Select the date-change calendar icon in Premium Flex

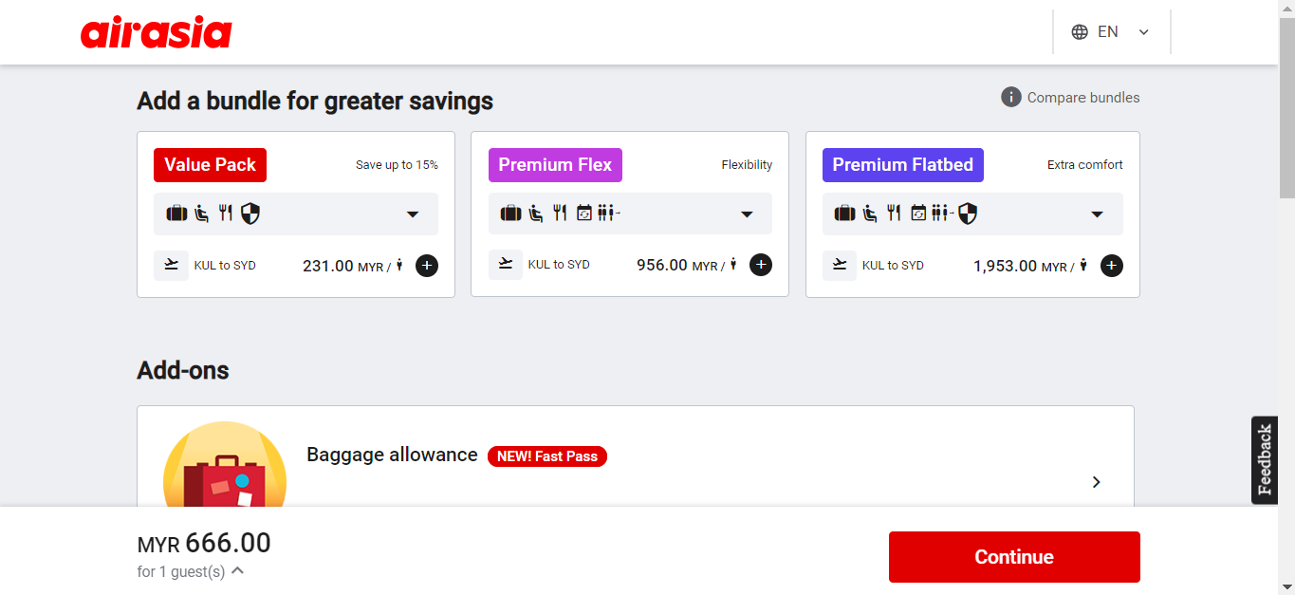(x=583, y=213)
